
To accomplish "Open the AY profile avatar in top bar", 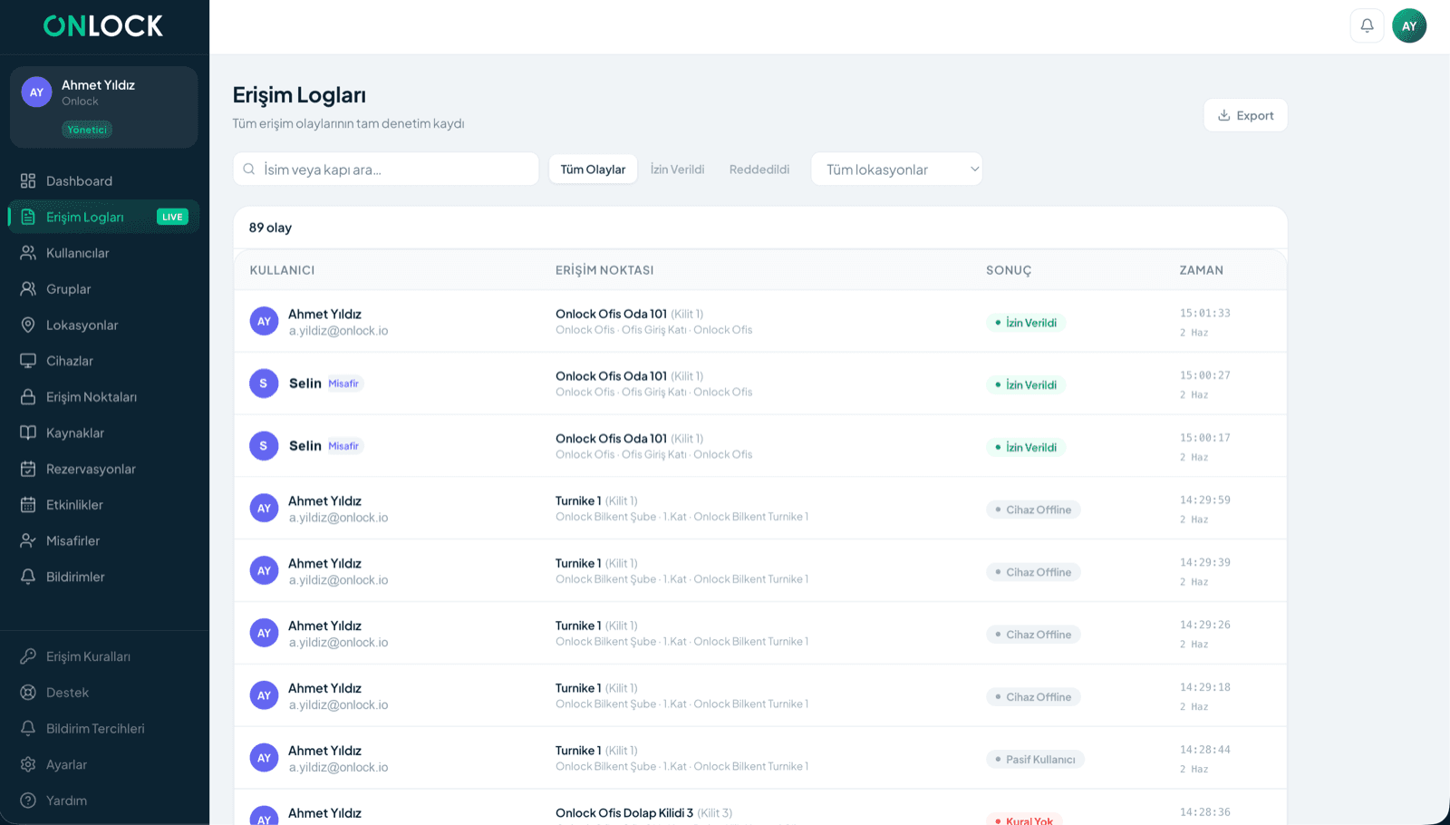I will 1409,25.
